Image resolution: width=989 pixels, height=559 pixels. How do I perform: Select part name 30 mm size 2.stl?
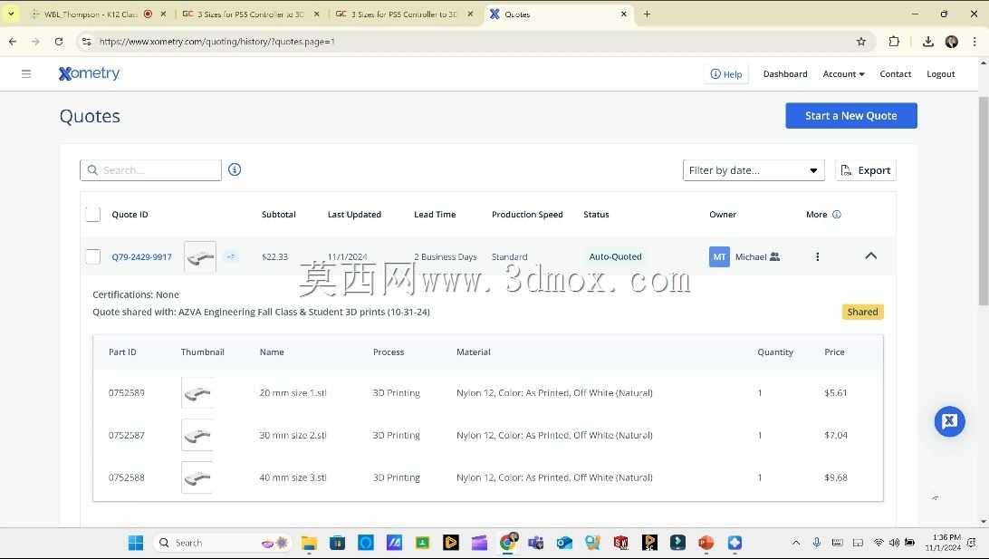click(x=293, y=436)
